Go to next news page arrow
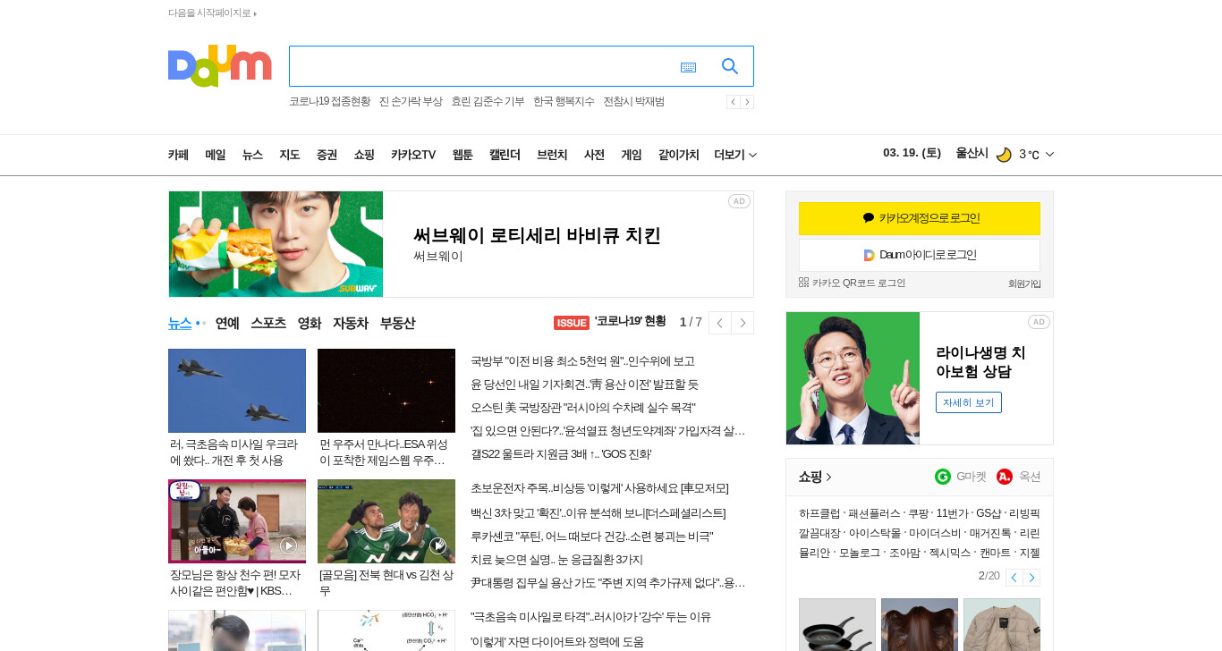 click(743, 323)
